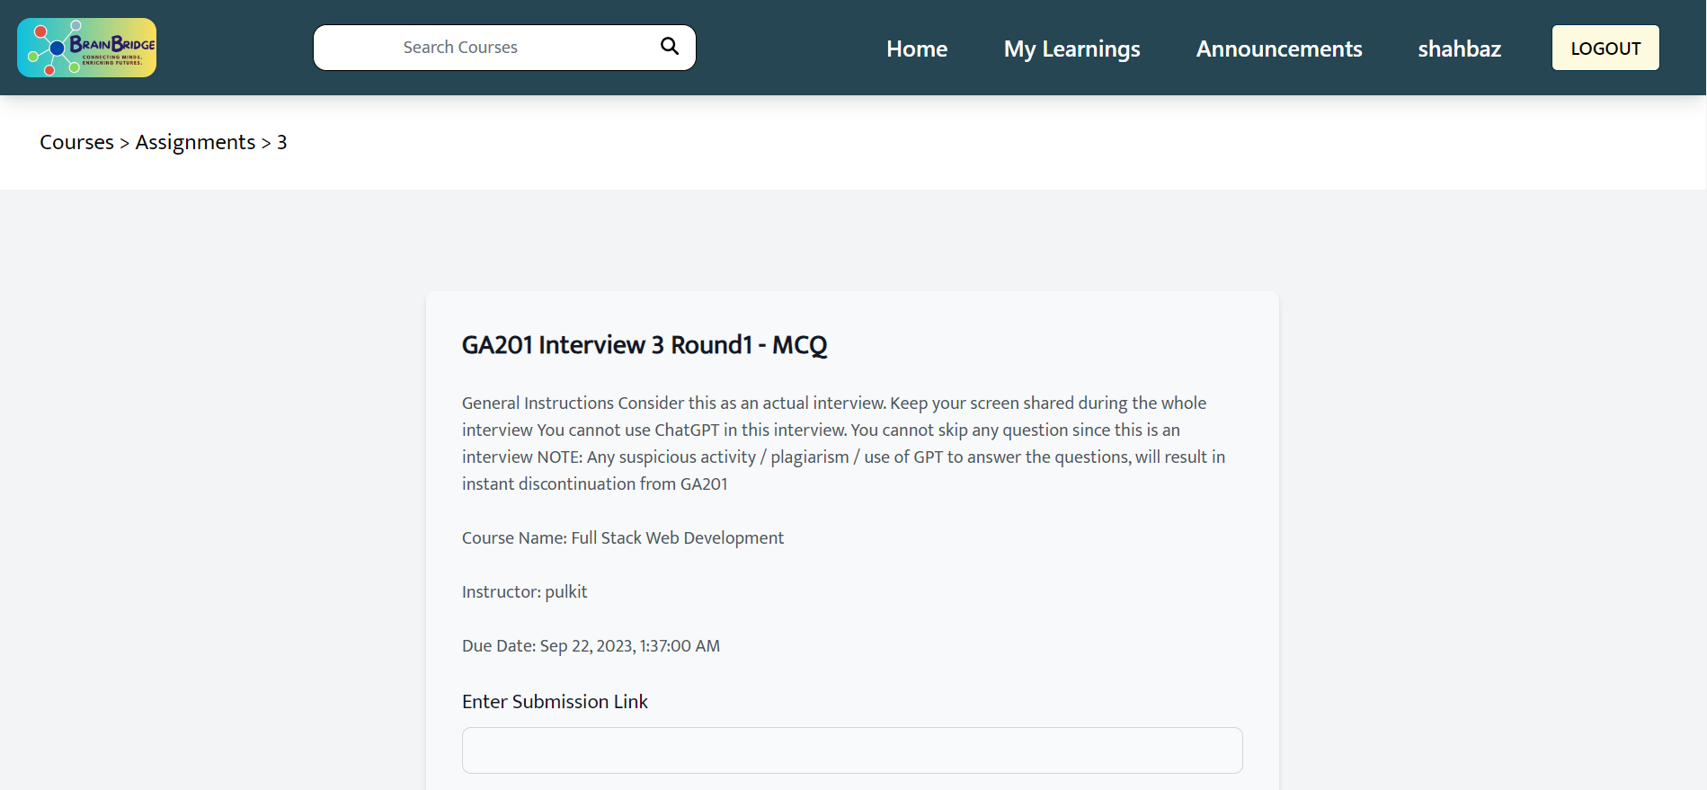Open the Announcements page
Image resolution: width=1707 pixels, height=790 pixels.
(x=1278, y=49)
